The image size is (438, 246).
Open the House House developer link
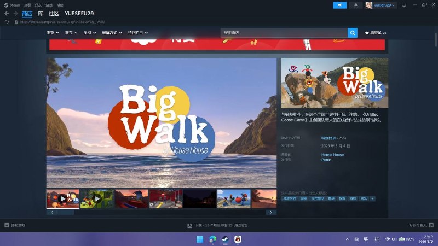pyautogui.click(x=332, y=155)
